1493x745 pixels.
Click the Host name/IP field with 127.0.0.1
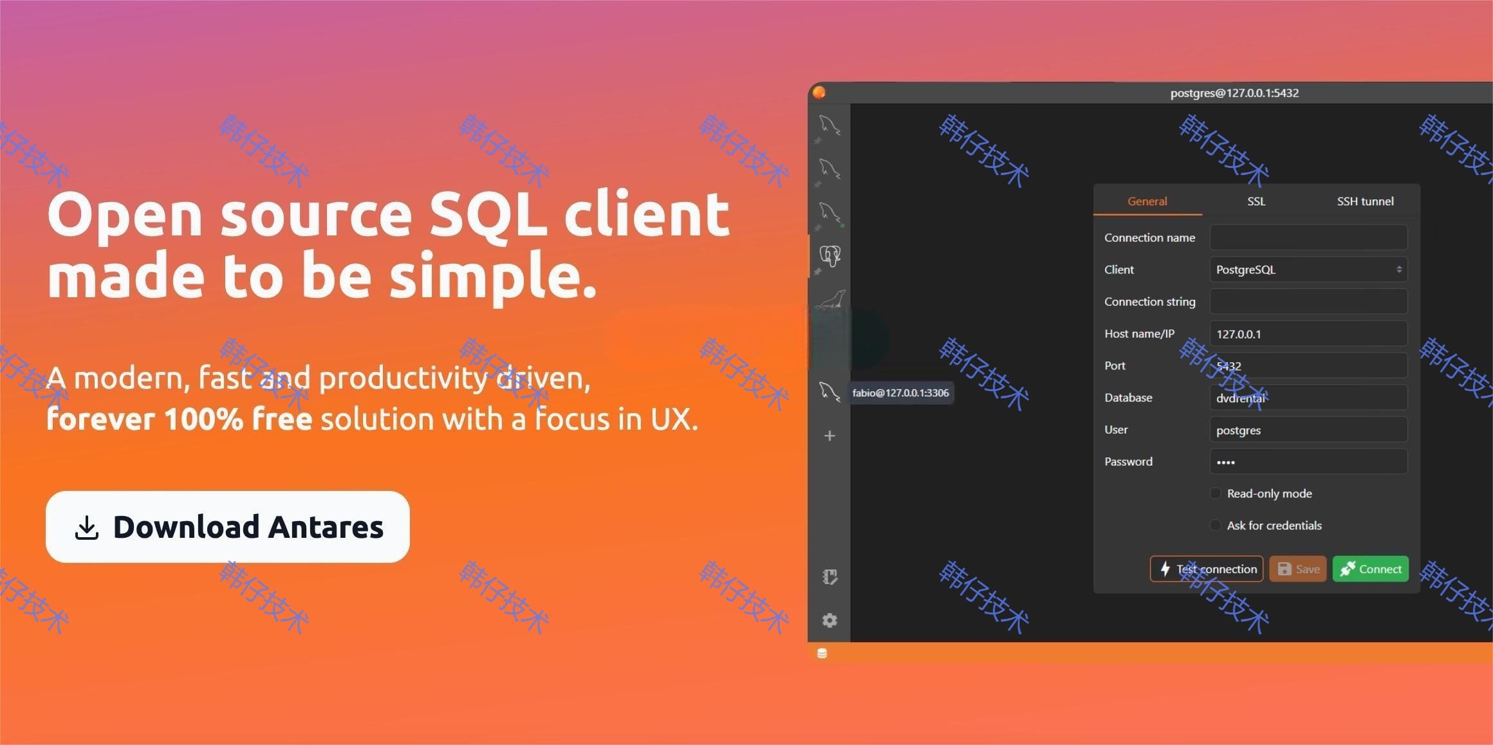[x=1308, y=334]
